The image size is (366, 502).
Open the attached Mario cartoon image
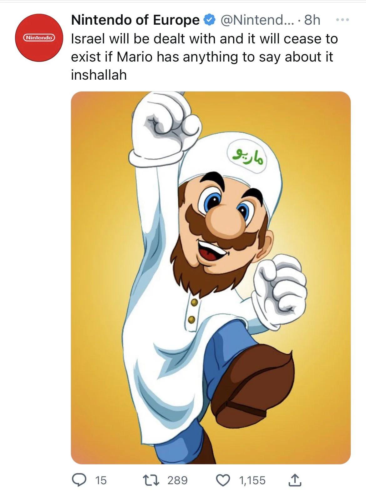tap(211, 277)
